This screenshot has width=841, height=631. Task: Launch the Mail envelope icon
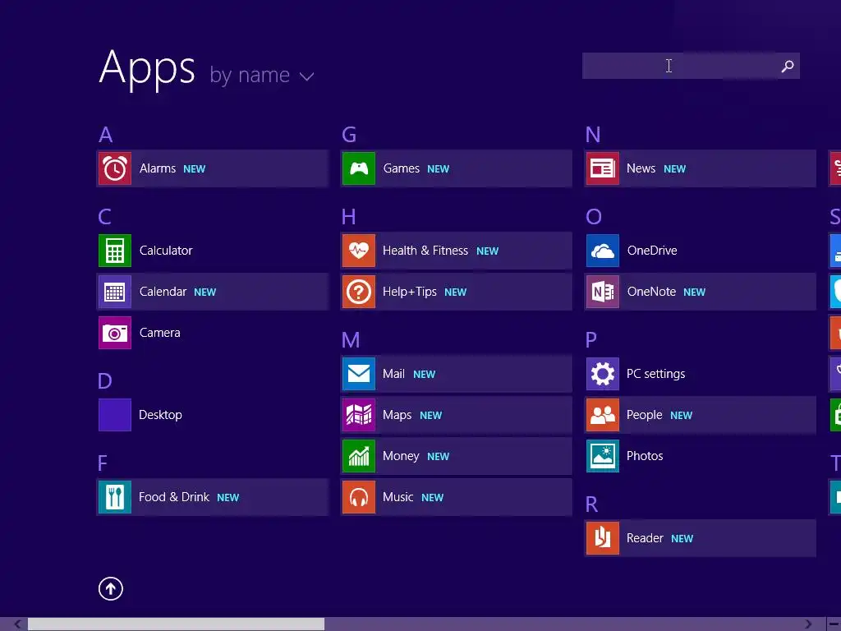tap(359, 374)
